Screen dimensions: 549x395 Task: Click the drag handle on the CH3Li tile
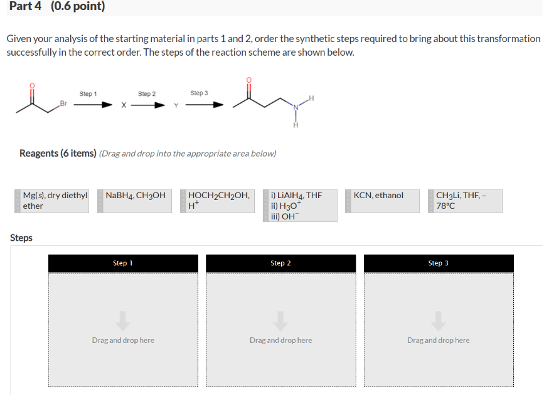(432, 199)
